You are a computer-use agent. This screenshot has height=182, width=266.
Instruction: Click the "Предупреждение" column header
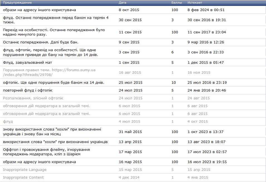click(x=17, y=3)
